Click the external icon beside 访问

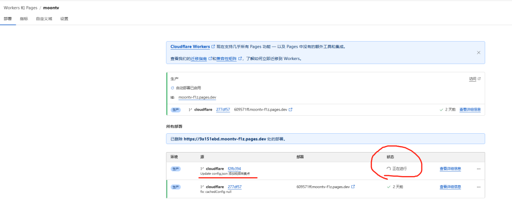click(479, 79)
